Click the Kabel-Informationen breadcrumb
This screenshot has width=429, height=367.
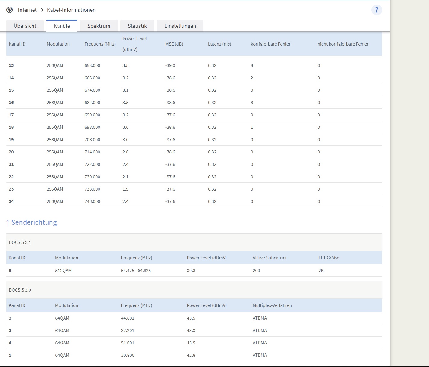(71, 10)
